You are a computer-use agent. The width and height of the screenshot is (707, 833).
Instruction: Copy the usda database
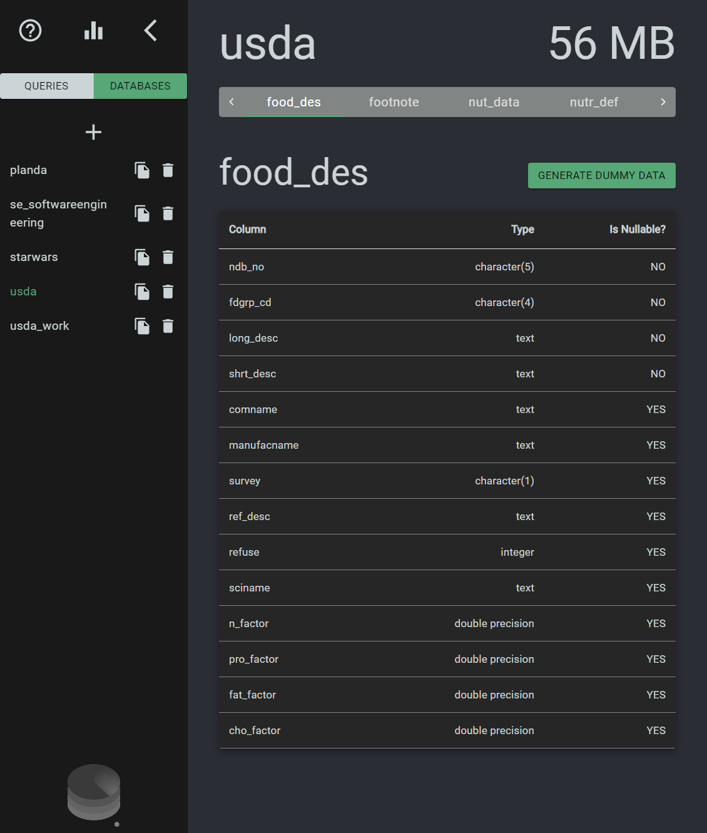[142, 292]
